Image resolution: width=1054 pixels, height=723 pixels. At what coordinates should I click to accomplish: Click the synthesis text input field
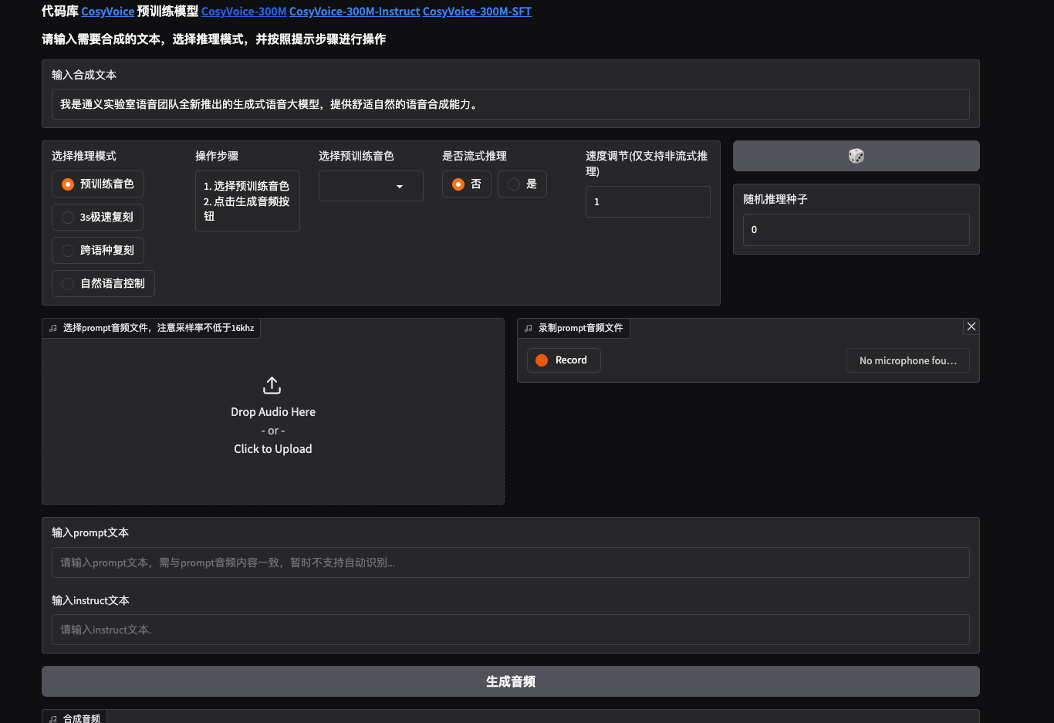(x=510, y=104)
